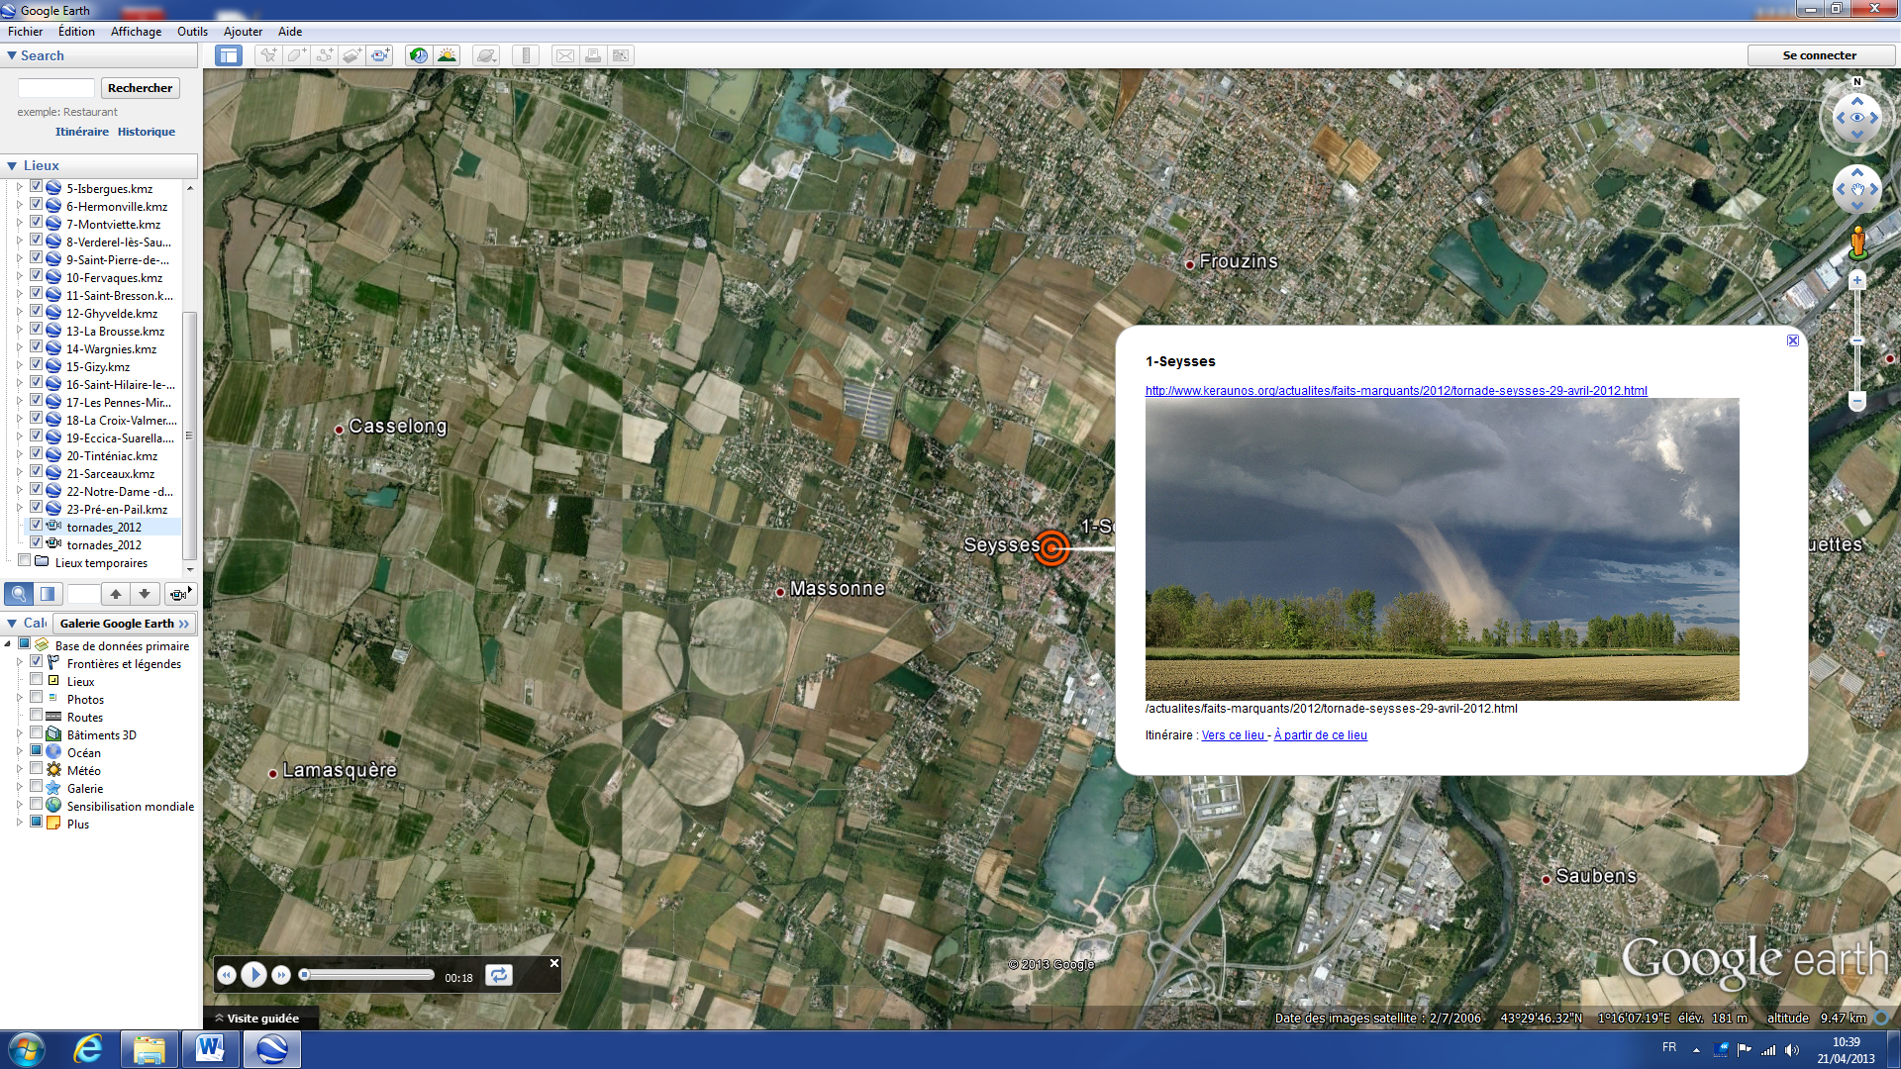Open the Ajouter menu
Viewport: 1901px width, 1069px height.
pyautogui.click(x=243, y=32)
